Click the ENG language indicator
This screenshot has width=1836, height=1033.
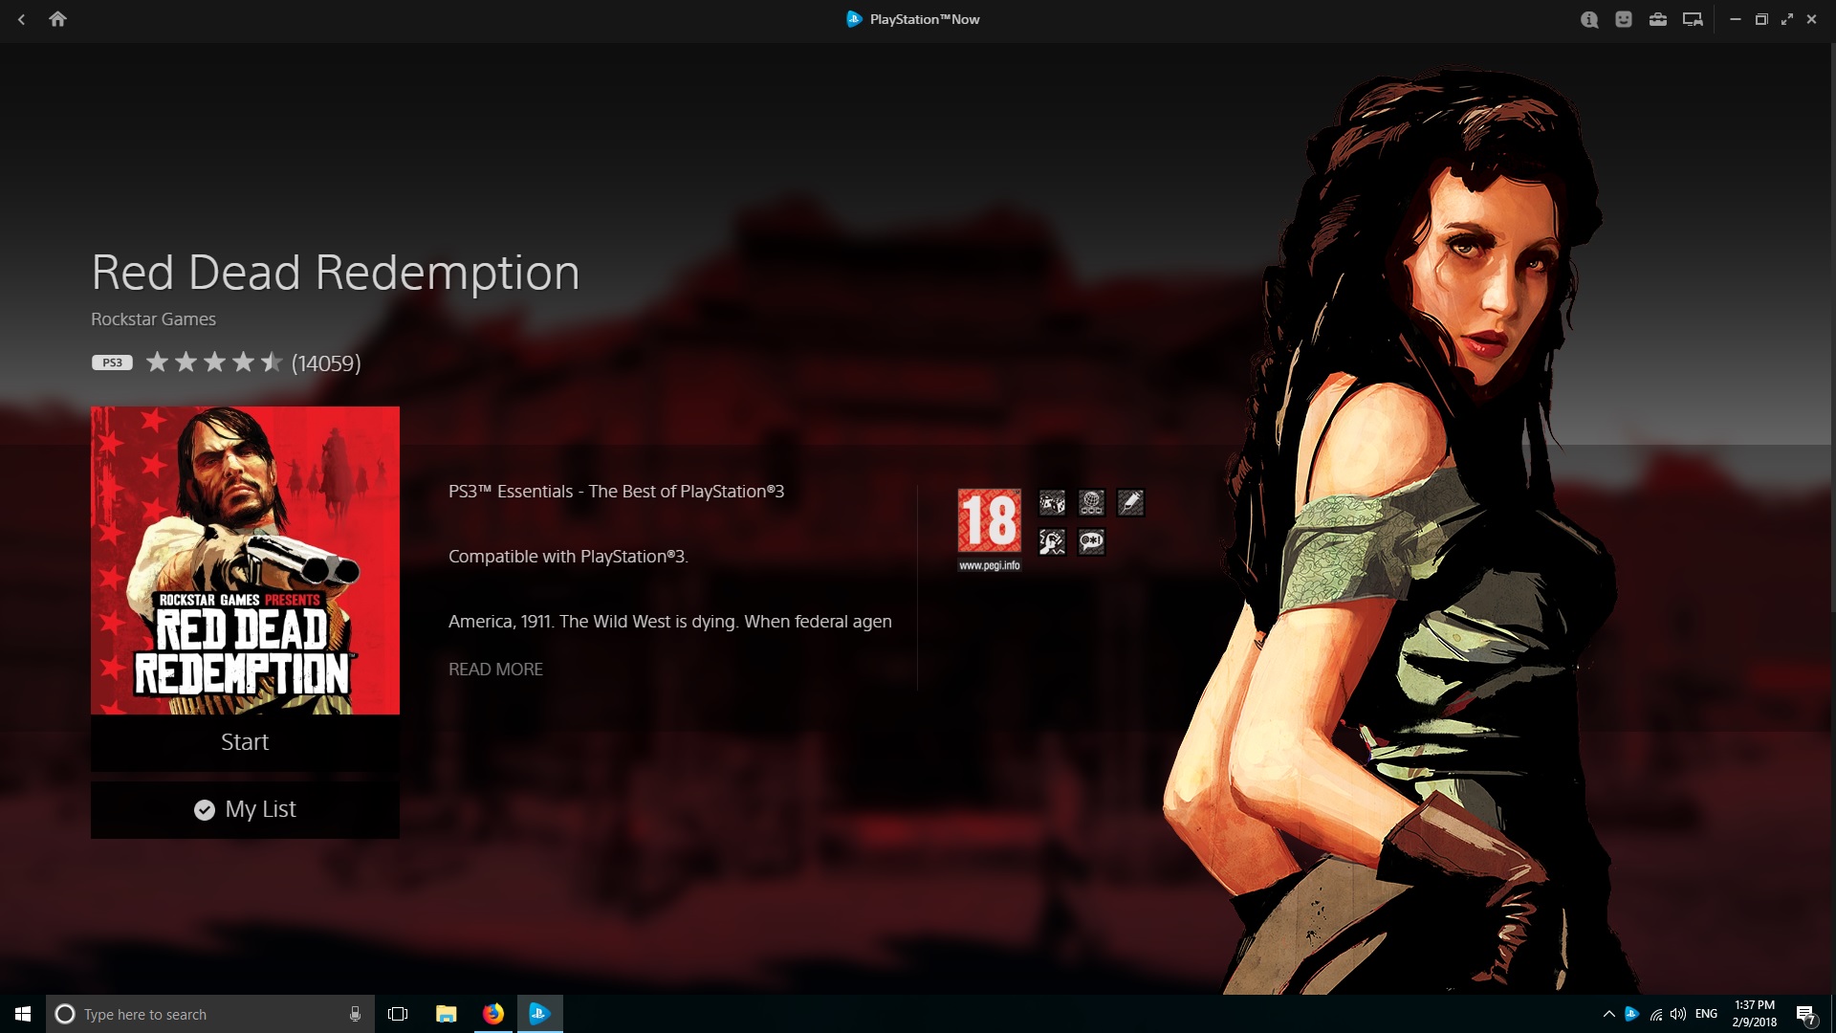pyautogui.click(x=1706, y=1014)
